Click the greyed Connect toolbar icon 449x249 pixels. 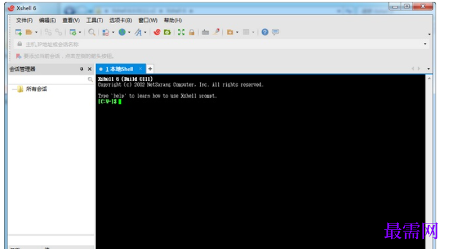[x=48, y=32]
